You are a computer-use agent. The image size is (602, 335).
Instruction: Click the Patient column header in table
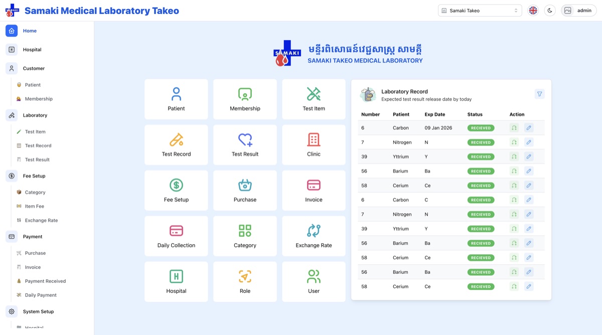tap(401, 114)
